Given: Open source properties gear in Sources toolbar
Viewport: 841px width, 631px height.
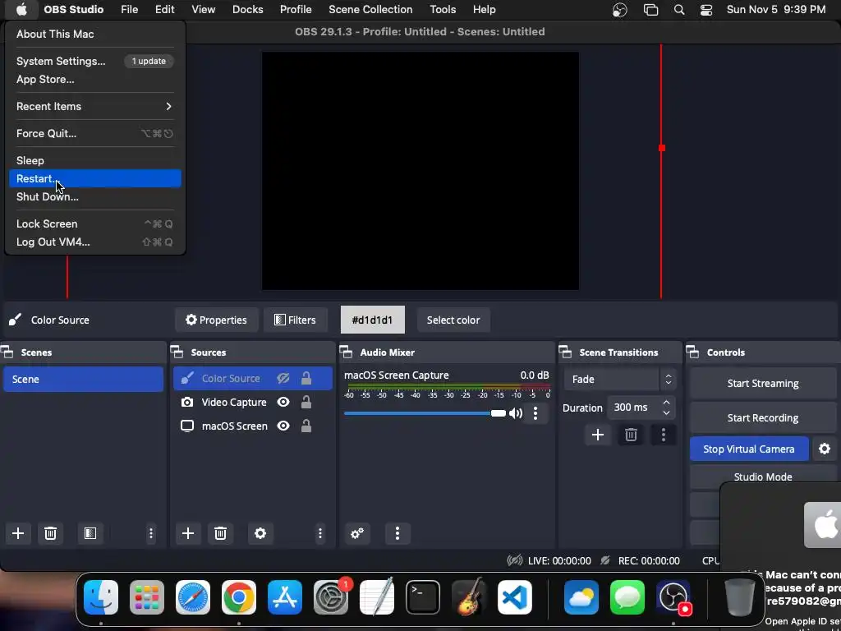Looking at the screenshot, I should [x=260, y=533].
